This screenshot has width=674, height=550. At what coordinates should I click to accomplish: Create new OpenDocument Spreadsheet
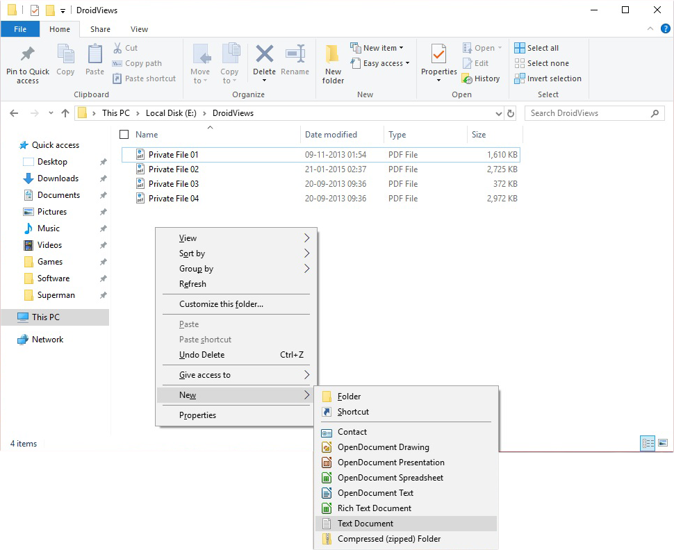[x=406, y=478]
